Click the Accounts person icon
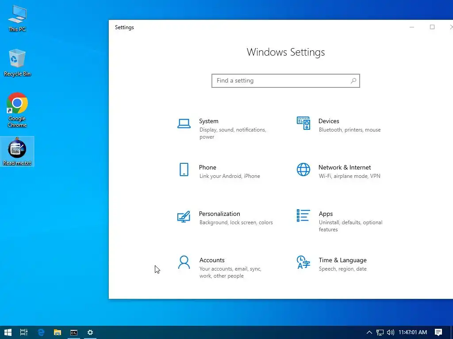The image size is (453, 339). tap(184, 262)
